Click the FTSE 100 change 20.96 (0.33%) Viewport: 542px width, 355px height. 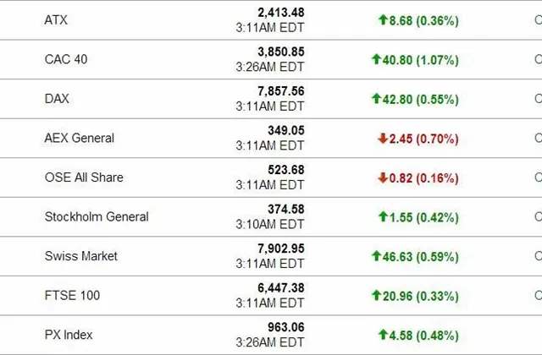pyautogui.click(x=421, y=295)
